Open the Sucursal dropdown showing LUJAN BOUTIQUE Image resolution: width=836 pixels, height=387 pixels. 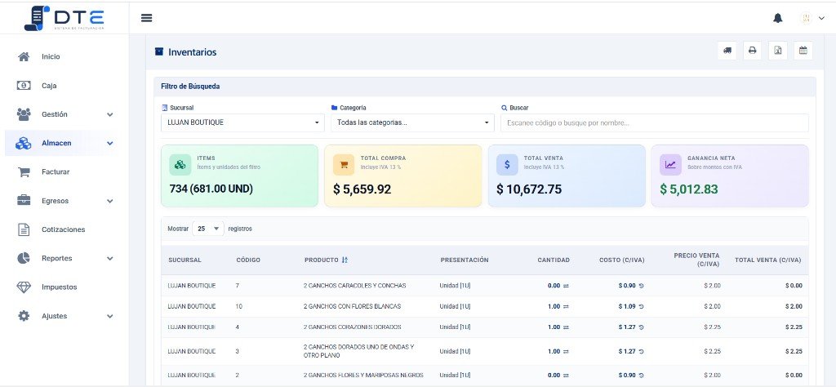(242, 122)
